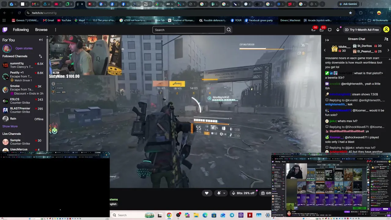The image size is (391, 220).
Task: Open ESLCS Counter-Strike channel
Action: click(x=23, y=101)
